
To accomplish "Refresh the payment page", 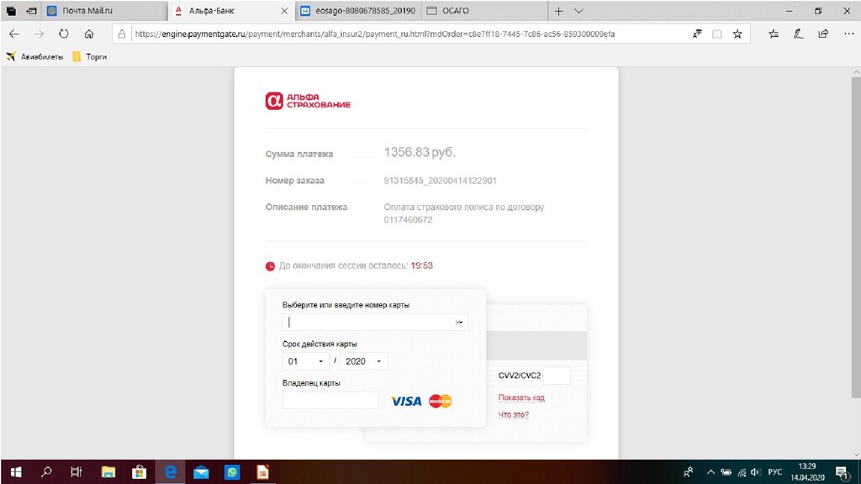I will 64,34.
